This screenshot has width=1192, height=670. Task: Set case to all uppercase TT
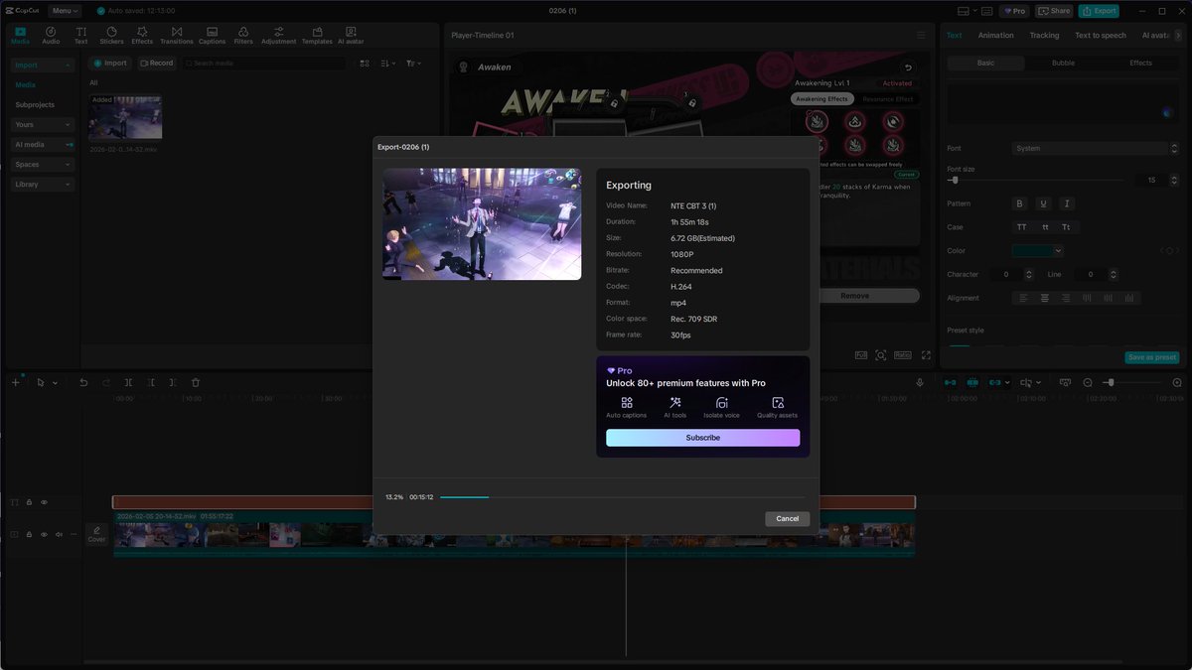(x=1021, y=227)
